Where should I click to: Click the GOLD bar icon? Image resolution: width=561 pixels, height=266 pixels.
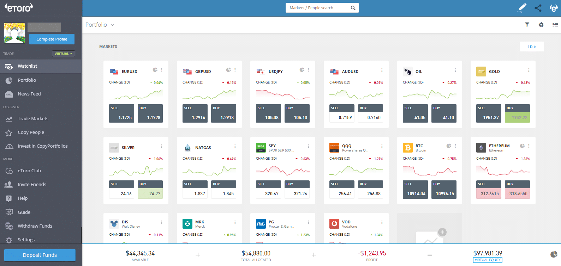481,71
